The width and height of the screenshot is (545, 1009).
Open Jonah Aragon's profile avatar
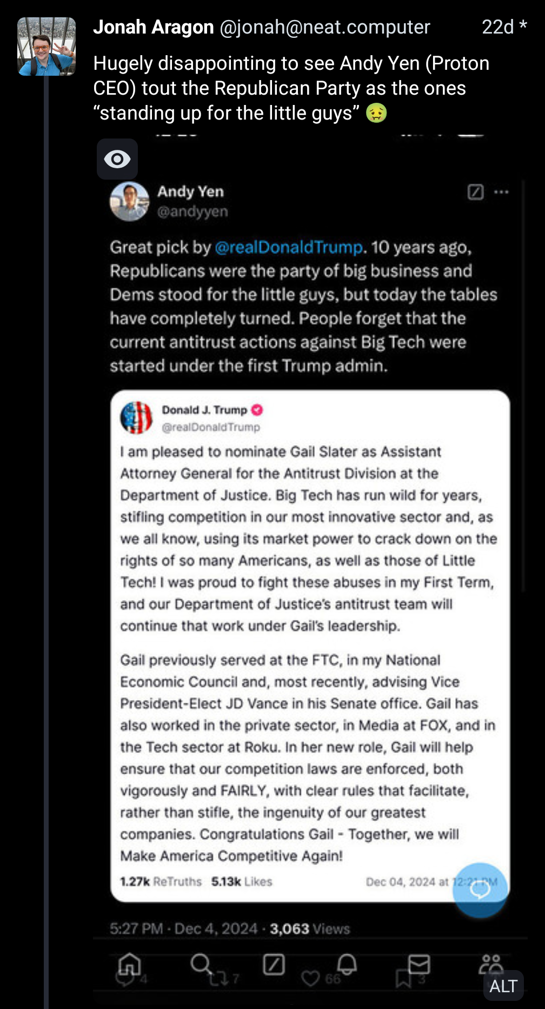point(46,47)
